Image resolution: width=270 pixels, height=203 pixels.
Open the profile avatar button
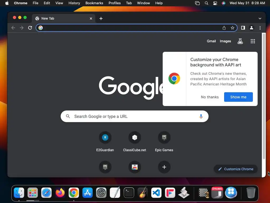click(251, 28)
